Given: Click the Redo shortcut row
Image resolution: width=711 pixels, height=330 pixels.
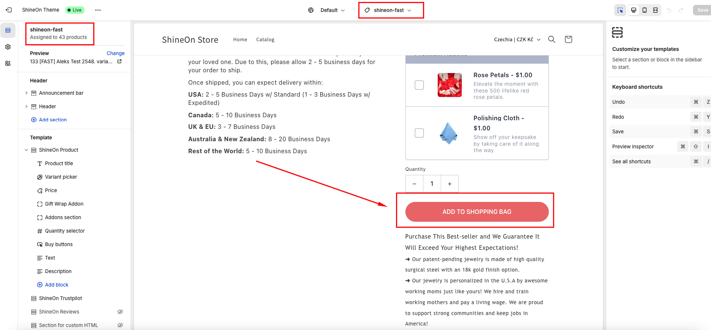Looking at the screenshot, I should [660, 117].
